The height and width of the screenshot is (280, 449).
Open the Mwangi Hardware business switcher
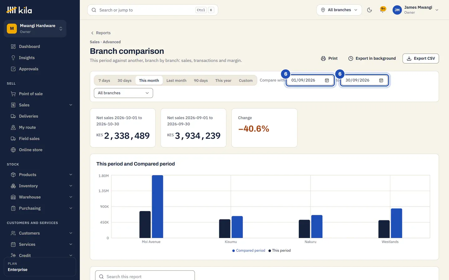click(x=35, y=29)
